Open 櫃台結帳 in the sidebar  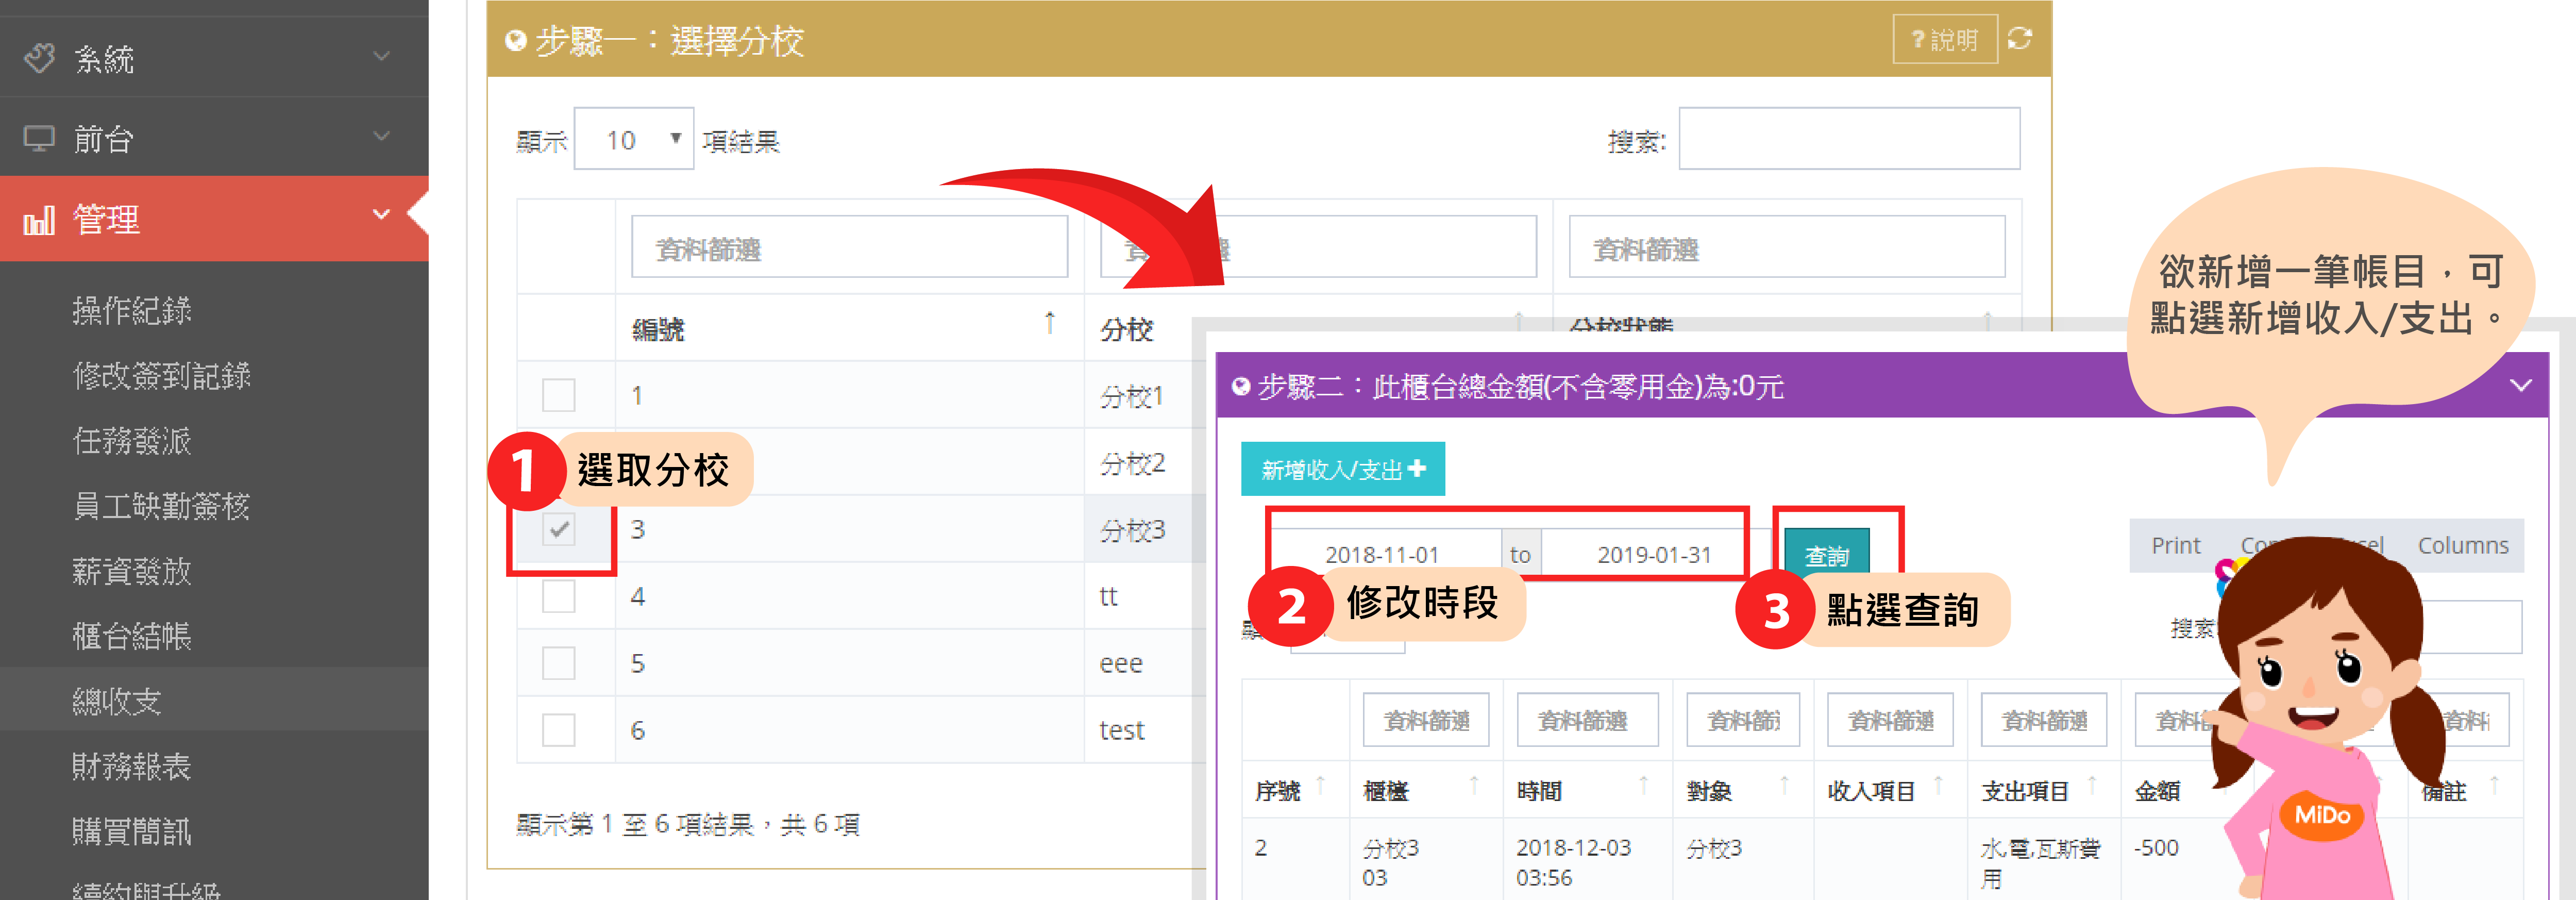131,636
